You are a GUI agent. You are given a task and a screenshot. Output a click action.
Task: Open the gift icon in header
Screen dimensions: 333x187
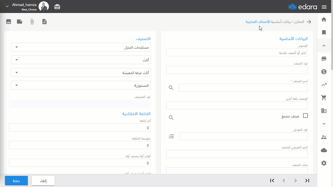[x=57, y=7]
